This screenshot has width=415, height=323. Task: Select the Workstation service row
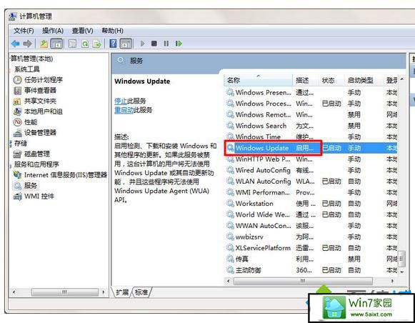click(x=311, y=204)
